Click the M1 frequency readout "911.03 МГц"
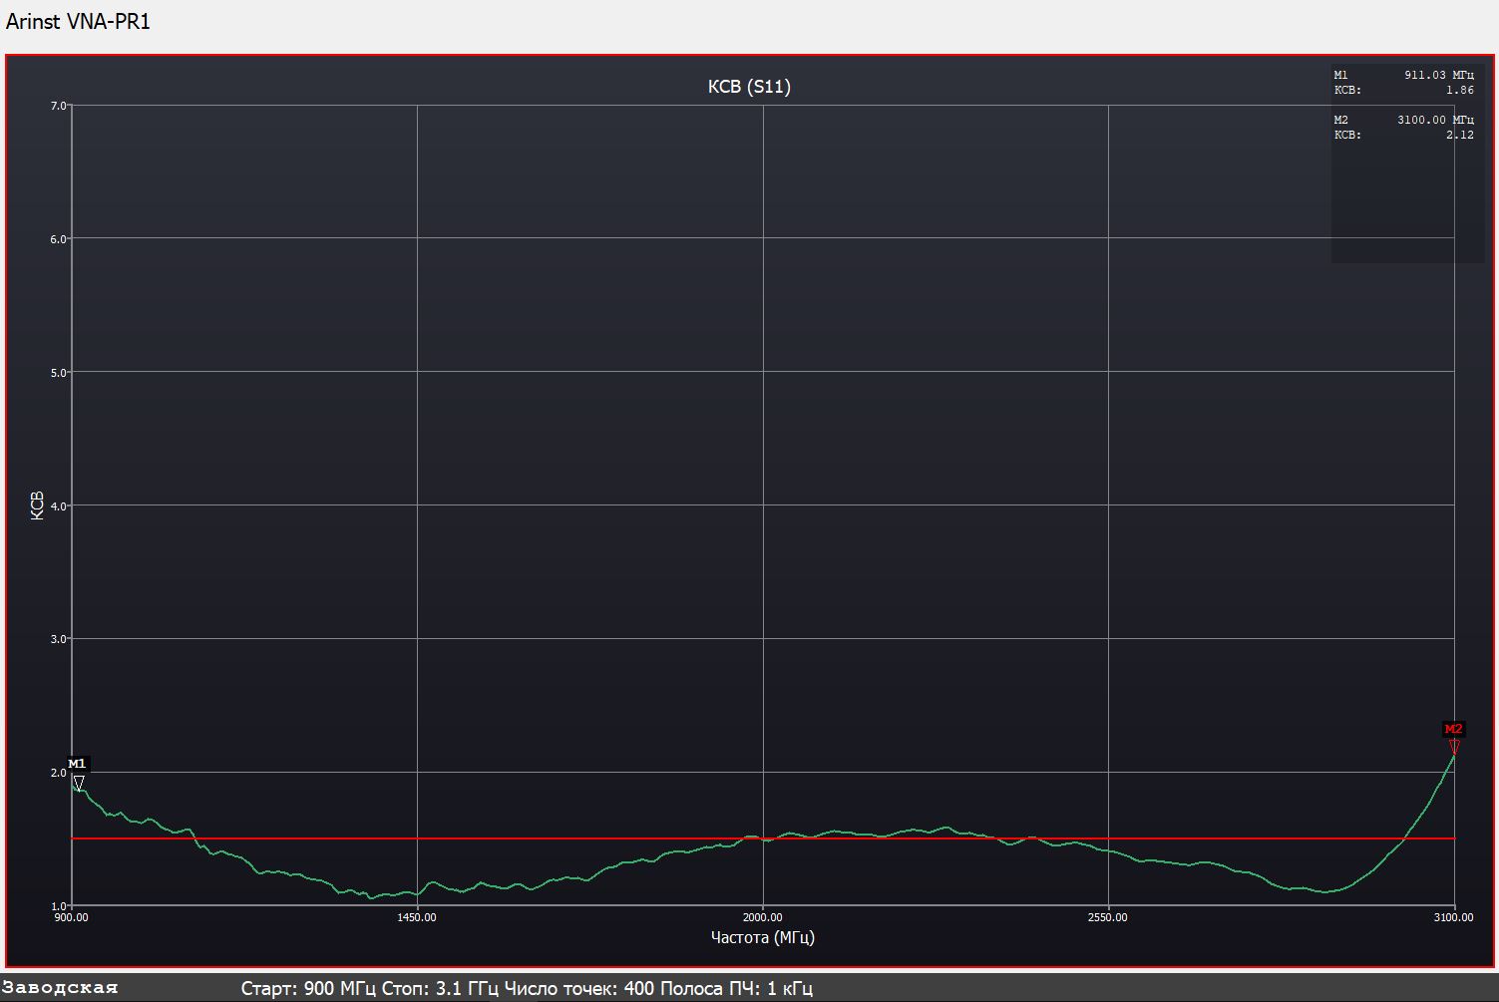 1439,75
